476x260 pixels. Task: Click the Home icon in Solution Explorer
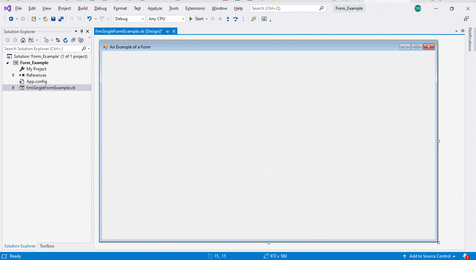coord(23,40)
